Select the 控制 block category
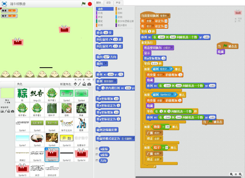The width and height of the screenshot is (245, 178). (120, 13)
